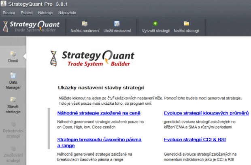Click text 'Toto je však pouze malá ukázka'

(x=105, y=104)
